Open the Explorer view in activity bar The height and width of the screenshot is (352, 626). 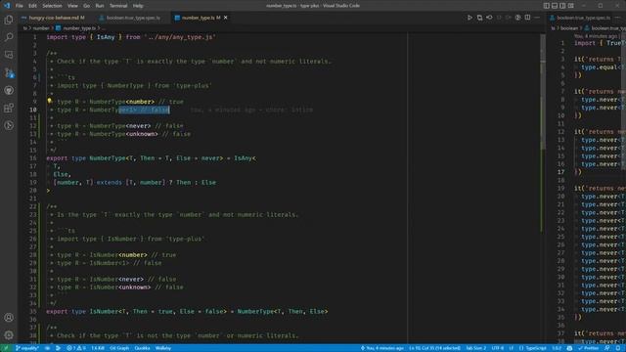(9, 20)
